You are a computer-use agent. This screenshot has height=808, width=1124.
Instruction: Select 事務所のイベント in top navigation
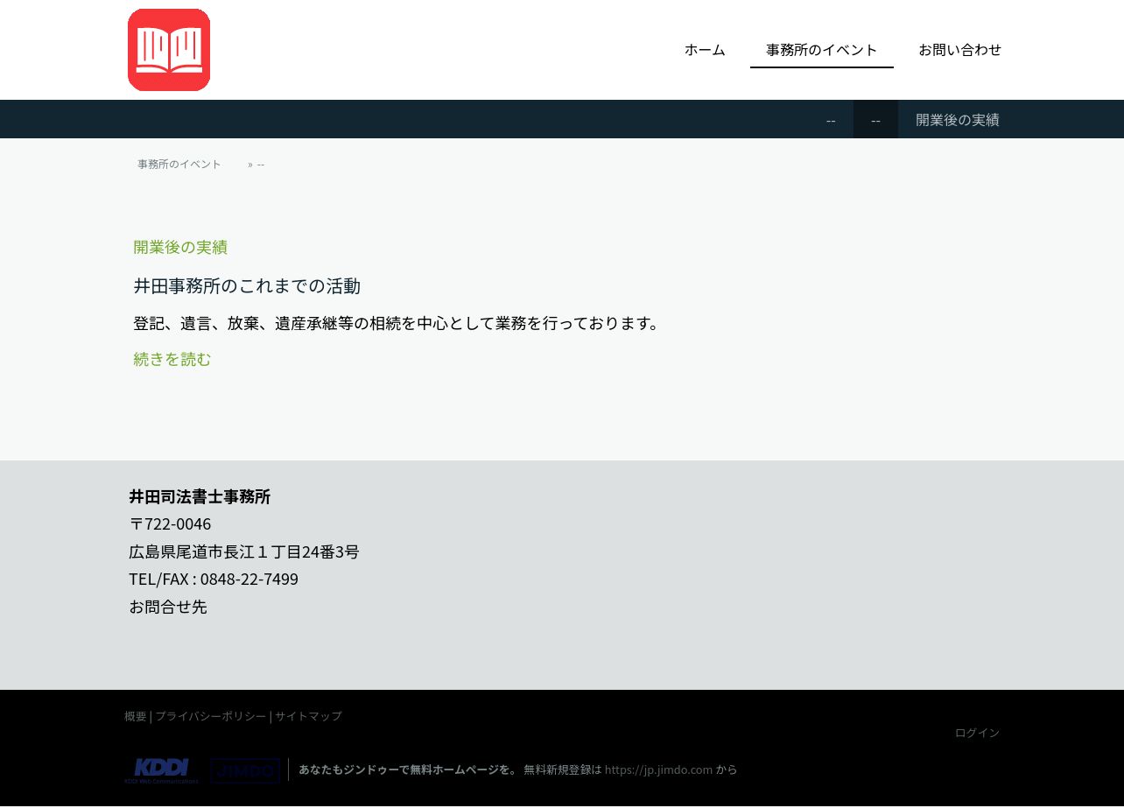[x=821, y=50]
